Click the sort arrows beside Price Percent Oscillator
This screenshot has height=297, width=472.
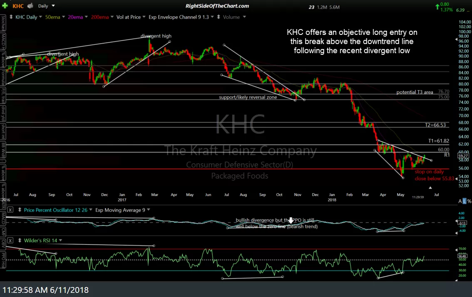(x=20, y=210)
